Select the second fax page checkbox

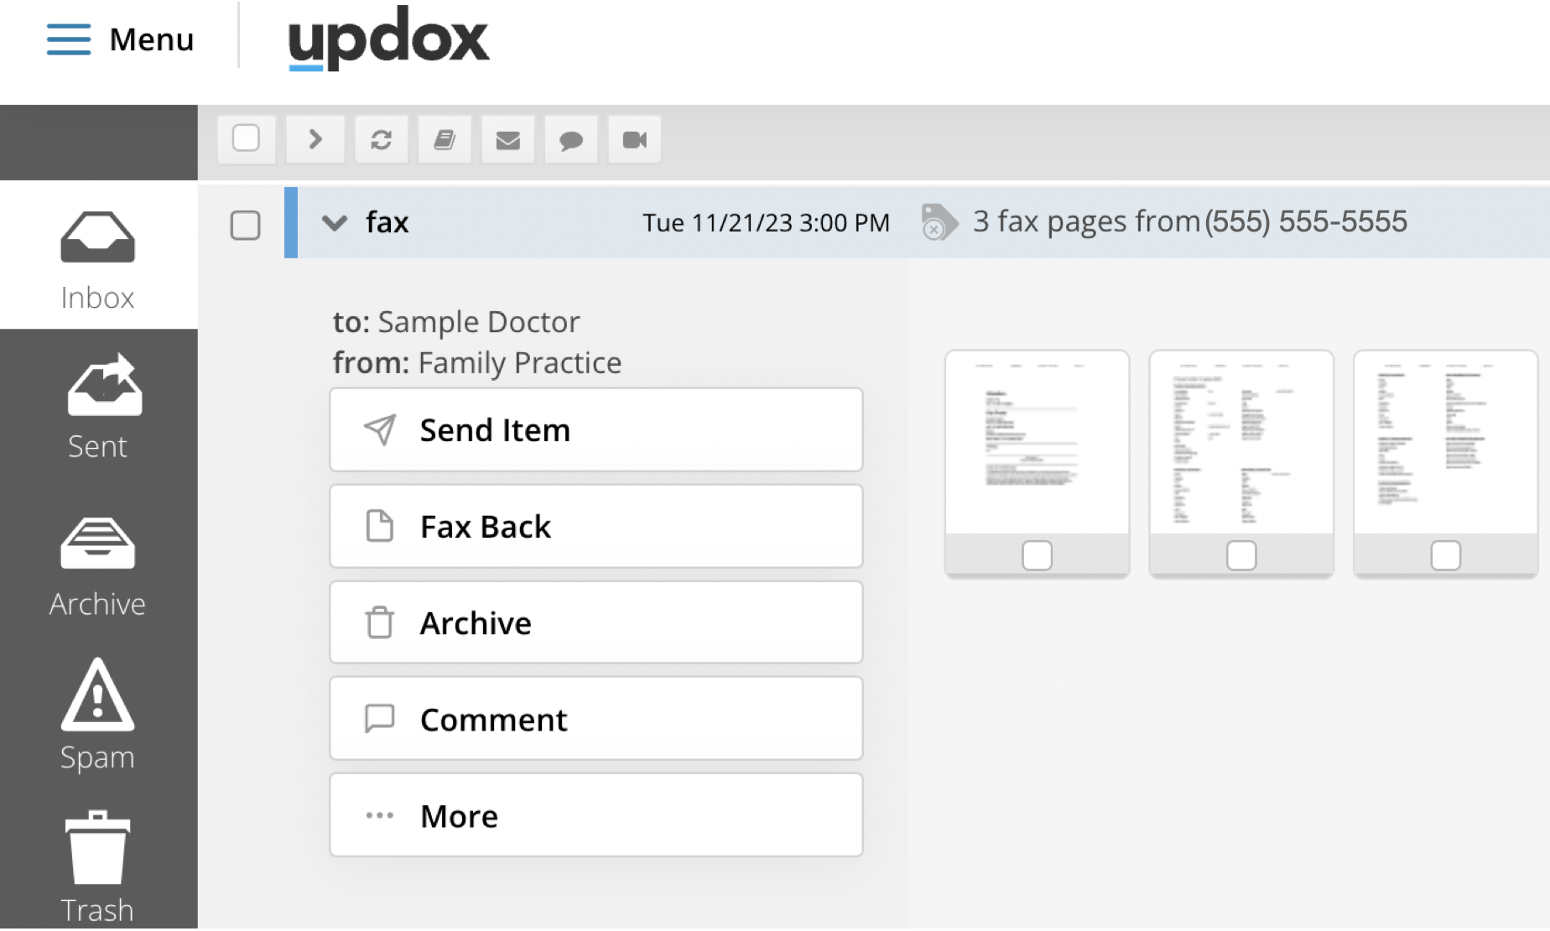point(1241,555)
